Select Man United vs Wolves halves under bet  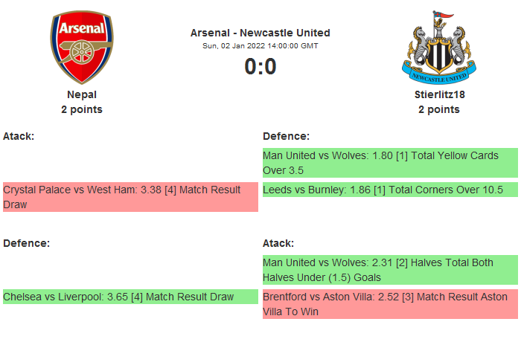389,270
